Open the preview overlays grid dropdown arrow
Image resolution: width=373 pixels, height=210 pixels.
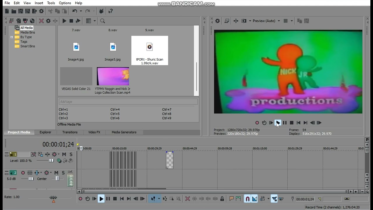click(x=292, y=21)
